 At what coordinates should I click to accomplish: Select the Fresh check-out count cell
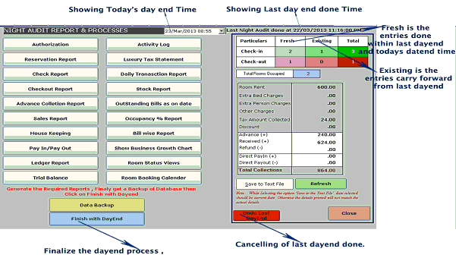pyautogui.click(x=291, y=62)
